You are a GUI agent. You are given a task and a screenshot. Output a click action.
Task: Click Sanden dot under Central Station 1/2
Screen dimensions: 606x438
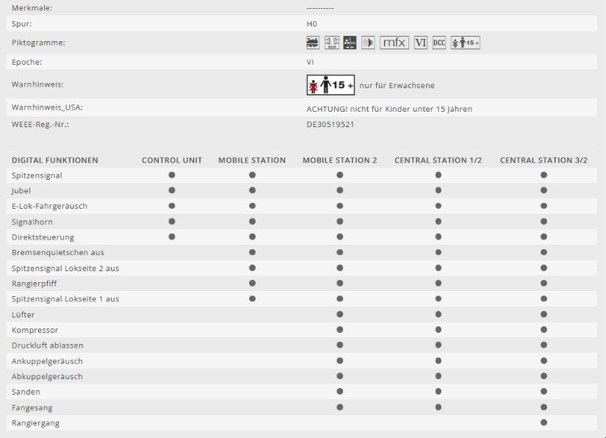pos(439,391)
